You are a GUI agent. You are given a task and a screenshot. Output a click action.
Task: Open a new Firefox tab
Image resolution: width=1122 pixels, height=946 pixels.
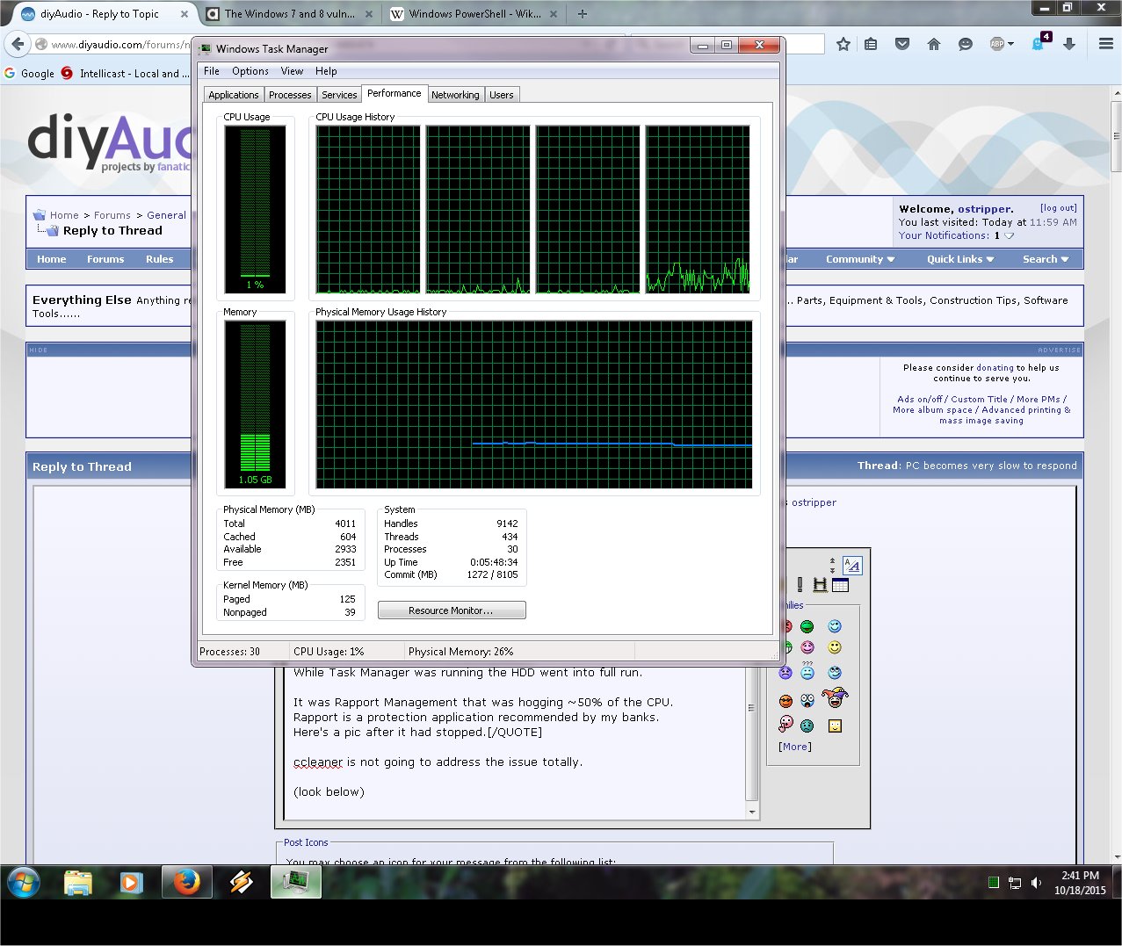click(x=582, y=14)
